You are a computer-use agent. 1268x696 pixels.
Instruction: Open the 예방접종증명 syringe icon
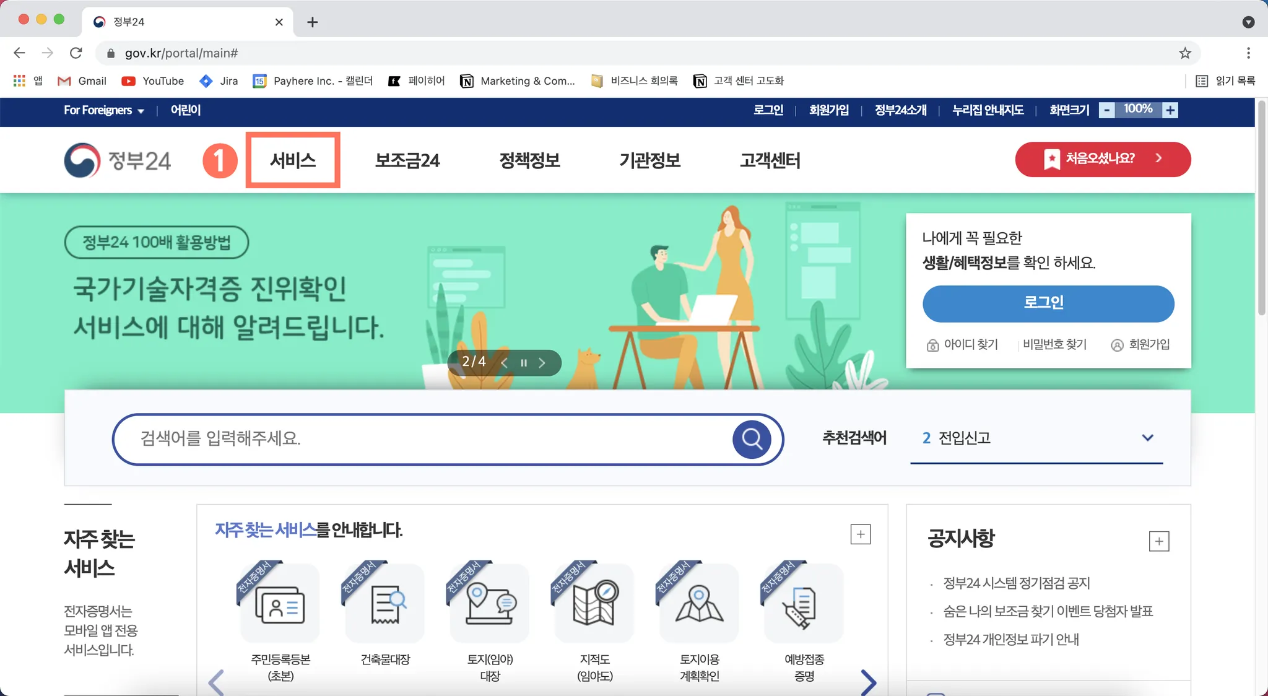[x=804, y=604]
